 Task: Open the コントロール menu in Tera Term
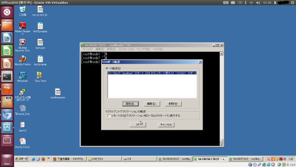pyautogui.click(x=126, y=49)
